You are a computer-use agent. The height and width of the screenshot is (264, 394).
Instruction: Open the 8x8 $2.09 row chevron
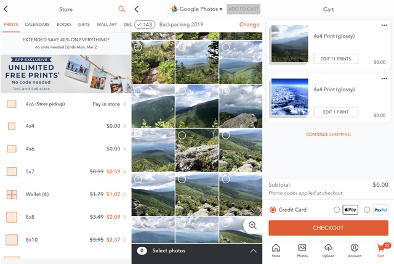(x=124, y=217)
